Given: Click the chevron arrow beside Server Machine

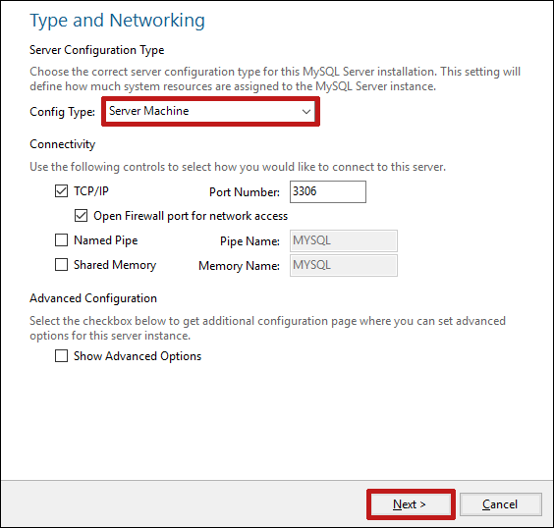Looking at the screenshot, I should (305, 112).
